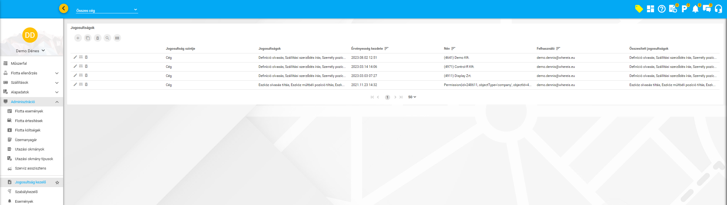Collapse sidebar with yellow back arrow button
727x205 pixels.
tap(64, 9)
